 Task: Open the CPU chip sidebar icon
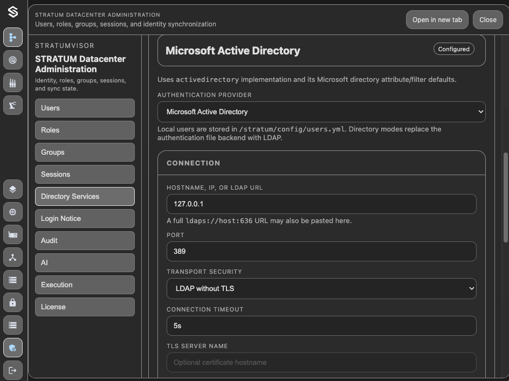click(13, 212)
